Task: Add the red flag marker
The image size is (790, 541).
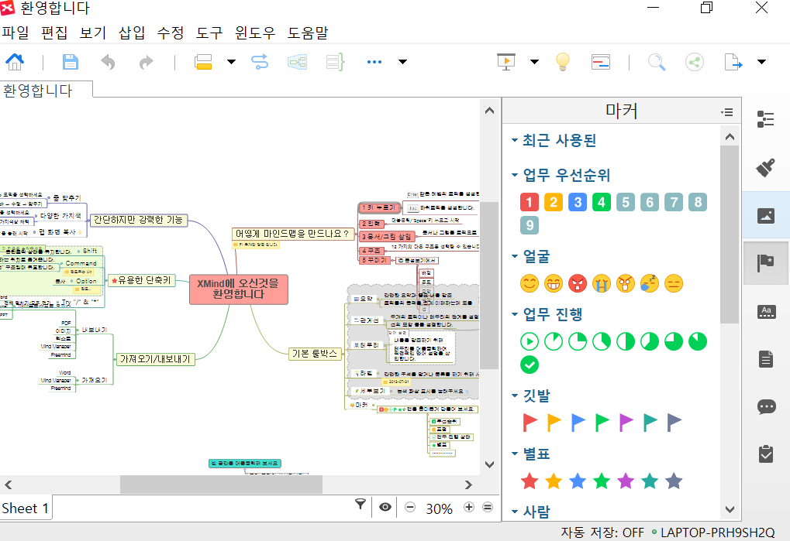Action: [x=529, y=423]
